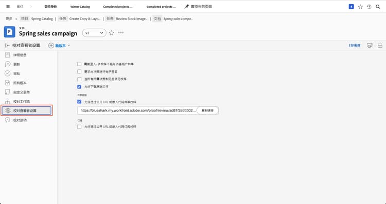386x204 pixels.
Task: Open Create Copy & Layo.. breadcrumb link
Action: 85,18
